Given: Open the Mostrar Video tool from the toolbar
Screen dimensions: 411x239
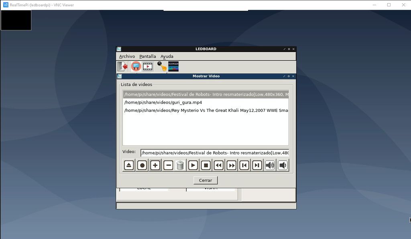Looking at the screenshot, I should (x=147, y=66).
